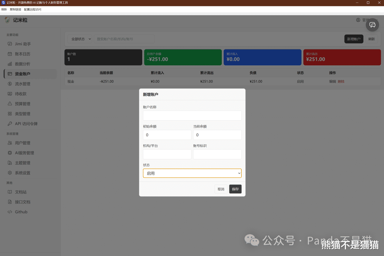Click 编辑 link in the 现金 row
Viewport: 384px width, 256px height.
[332, 81]
